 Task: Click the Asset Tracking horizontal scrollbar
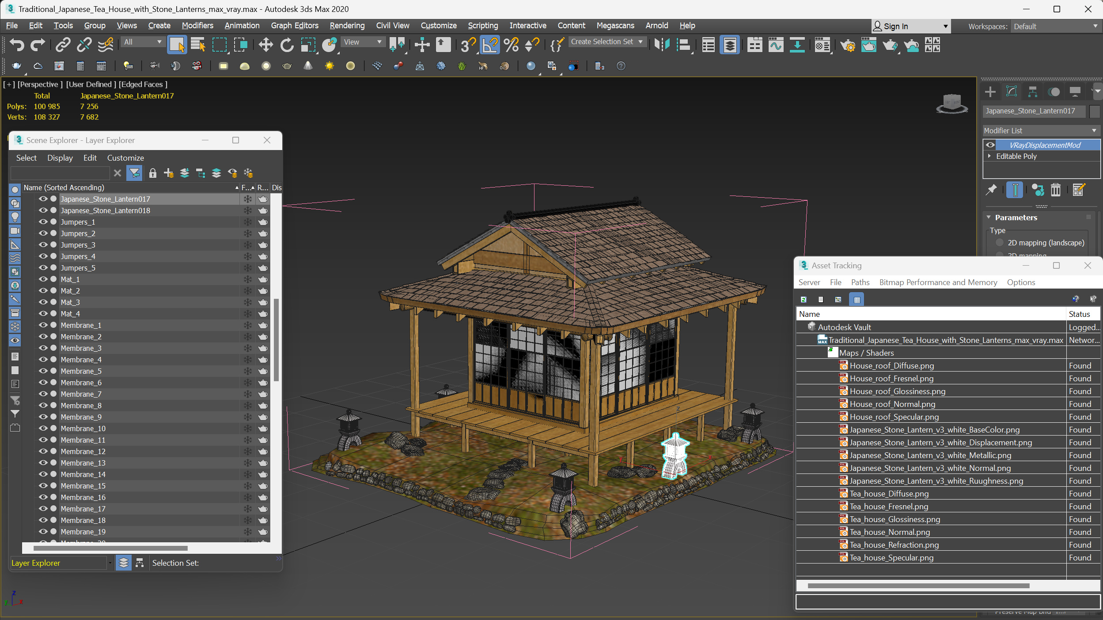(x=918, y=586)
